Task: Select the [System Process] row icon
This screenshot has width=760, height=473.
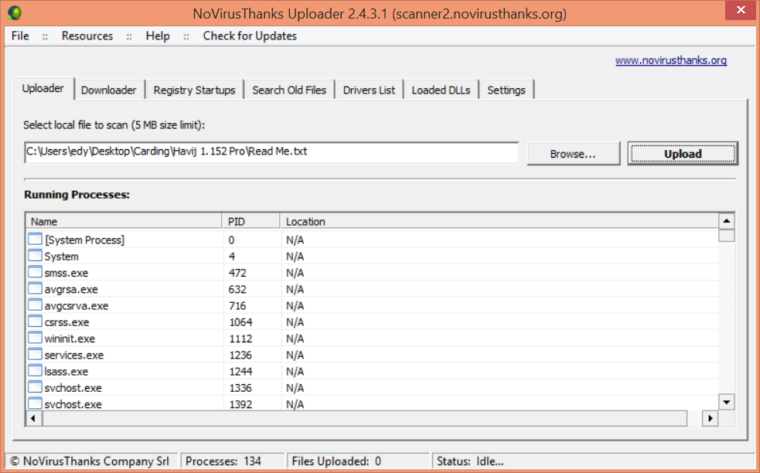Action: (35, 239)
